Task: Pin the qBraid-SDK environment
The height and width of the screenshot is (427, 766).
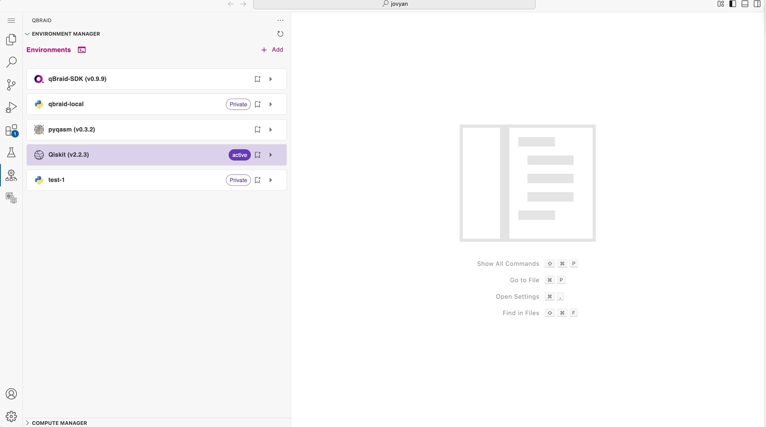Action: point(257,79)
